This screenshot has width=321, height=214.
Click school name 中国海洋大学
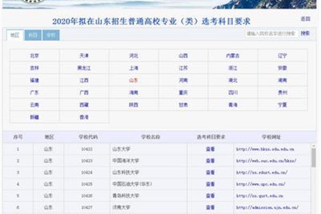(126, 160)
